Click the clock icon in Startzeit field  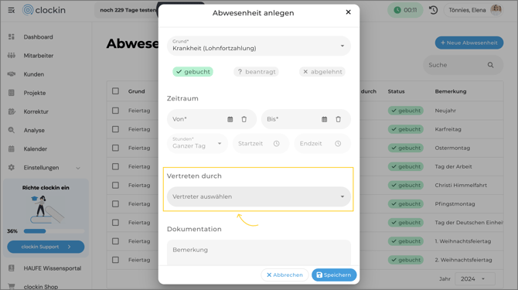pyautogui.click(x=277, y=144)
